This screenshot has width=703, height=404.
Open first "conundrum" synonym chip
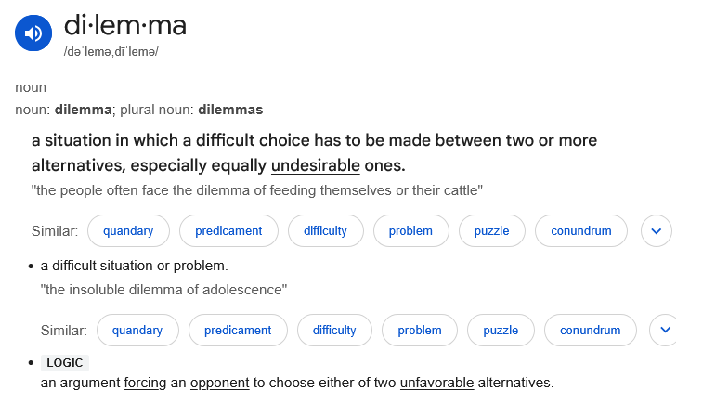(x=580, y=230)
